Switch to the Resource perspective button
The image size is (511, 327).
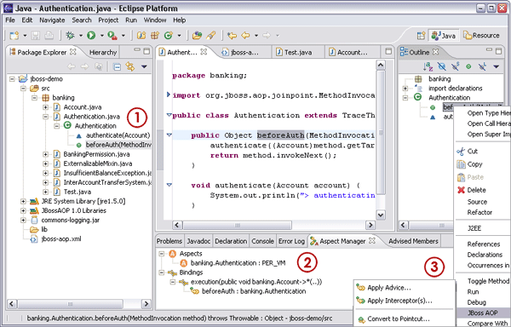(482, 36)
